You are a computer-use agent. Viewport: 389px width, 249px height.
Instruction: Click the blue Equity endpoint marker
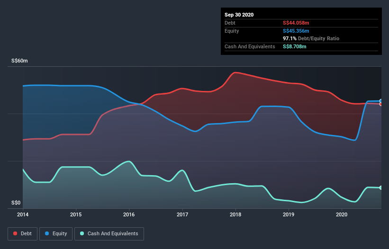381,101
